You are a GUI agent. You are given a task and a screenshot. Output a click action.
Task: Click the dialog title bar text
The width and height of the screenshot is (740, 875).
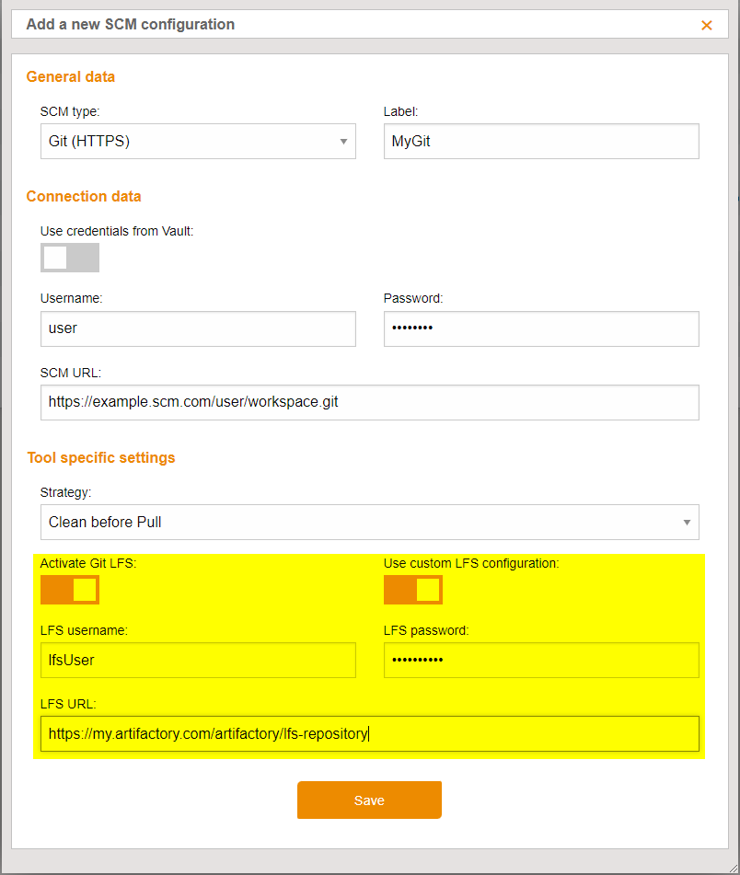131,25
